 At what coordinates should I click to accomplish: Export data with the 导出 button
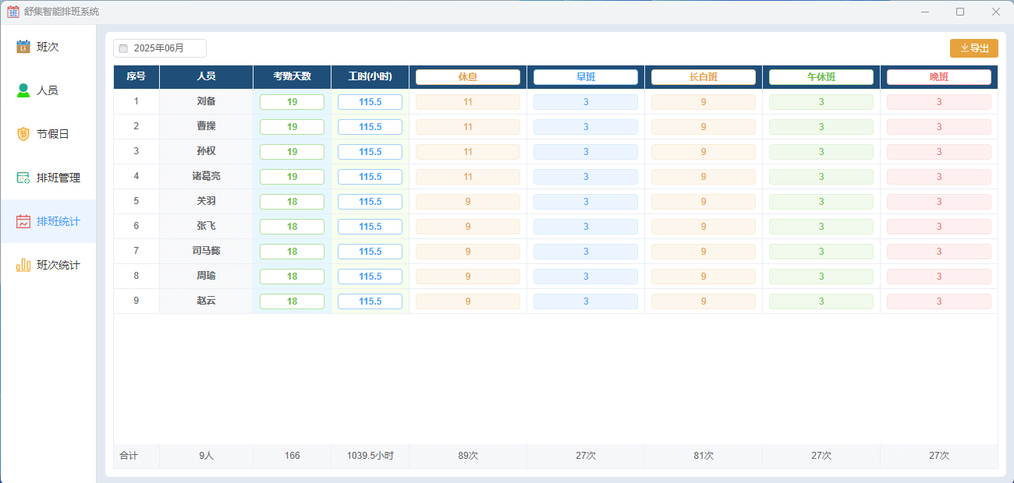[973, 48]
